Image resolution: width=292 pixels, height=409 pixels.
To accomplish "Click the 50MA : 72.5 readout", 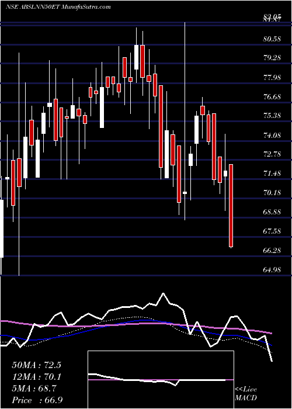I will 36,365.
